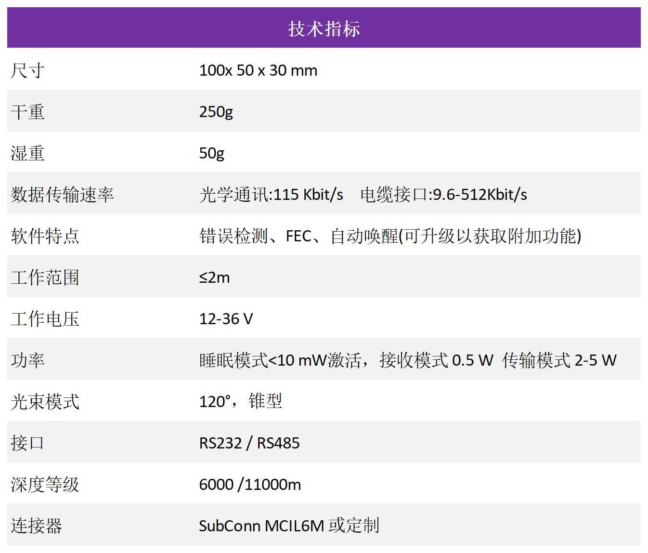Click the 光束模式 row label
The height and width of the screenshot is (553, 648).
(45, 402)
